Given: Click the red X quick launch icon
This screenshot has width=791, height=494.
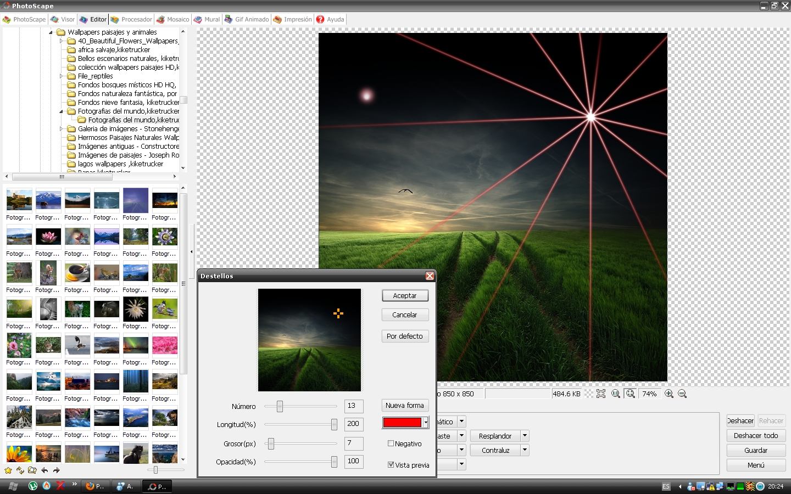Looking at the screenshot, I should coord(60,486).
